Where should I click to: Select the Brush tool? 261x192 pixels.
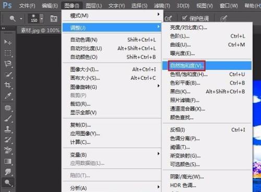[8, 118]
